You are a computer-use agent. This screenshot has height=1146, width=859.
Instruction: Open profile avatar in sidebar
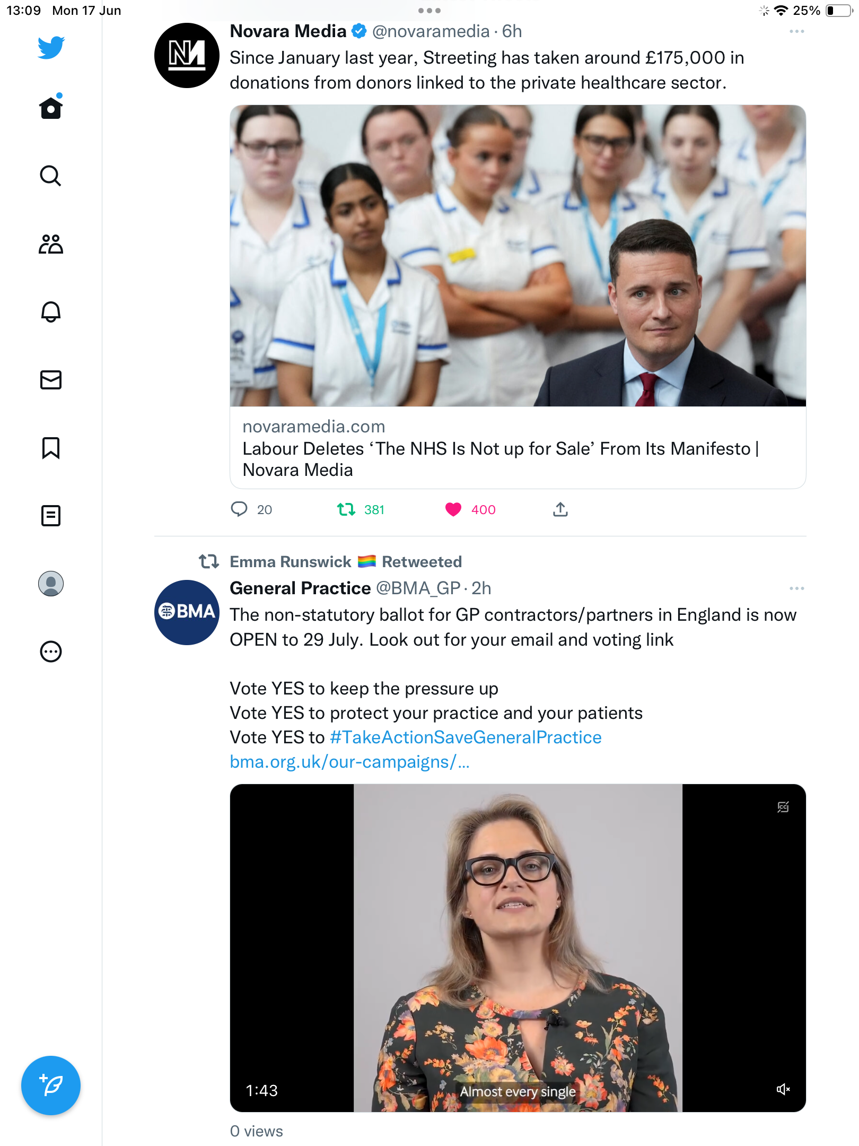[51, 584]
